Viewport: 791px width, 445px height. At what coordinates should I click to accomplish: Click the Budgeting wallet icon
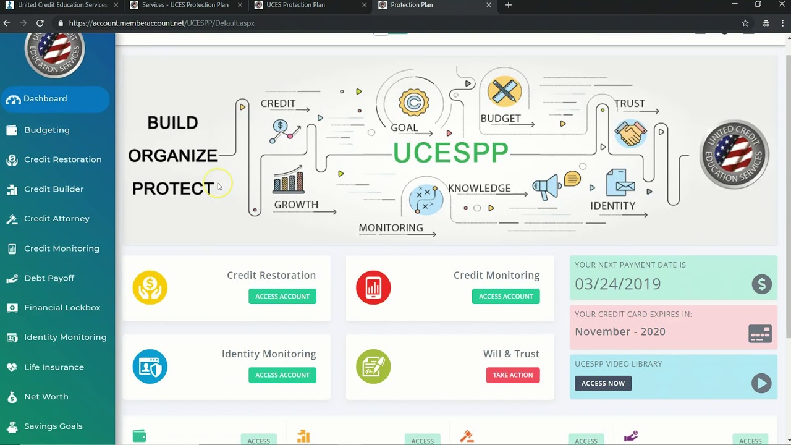[12, 130]
